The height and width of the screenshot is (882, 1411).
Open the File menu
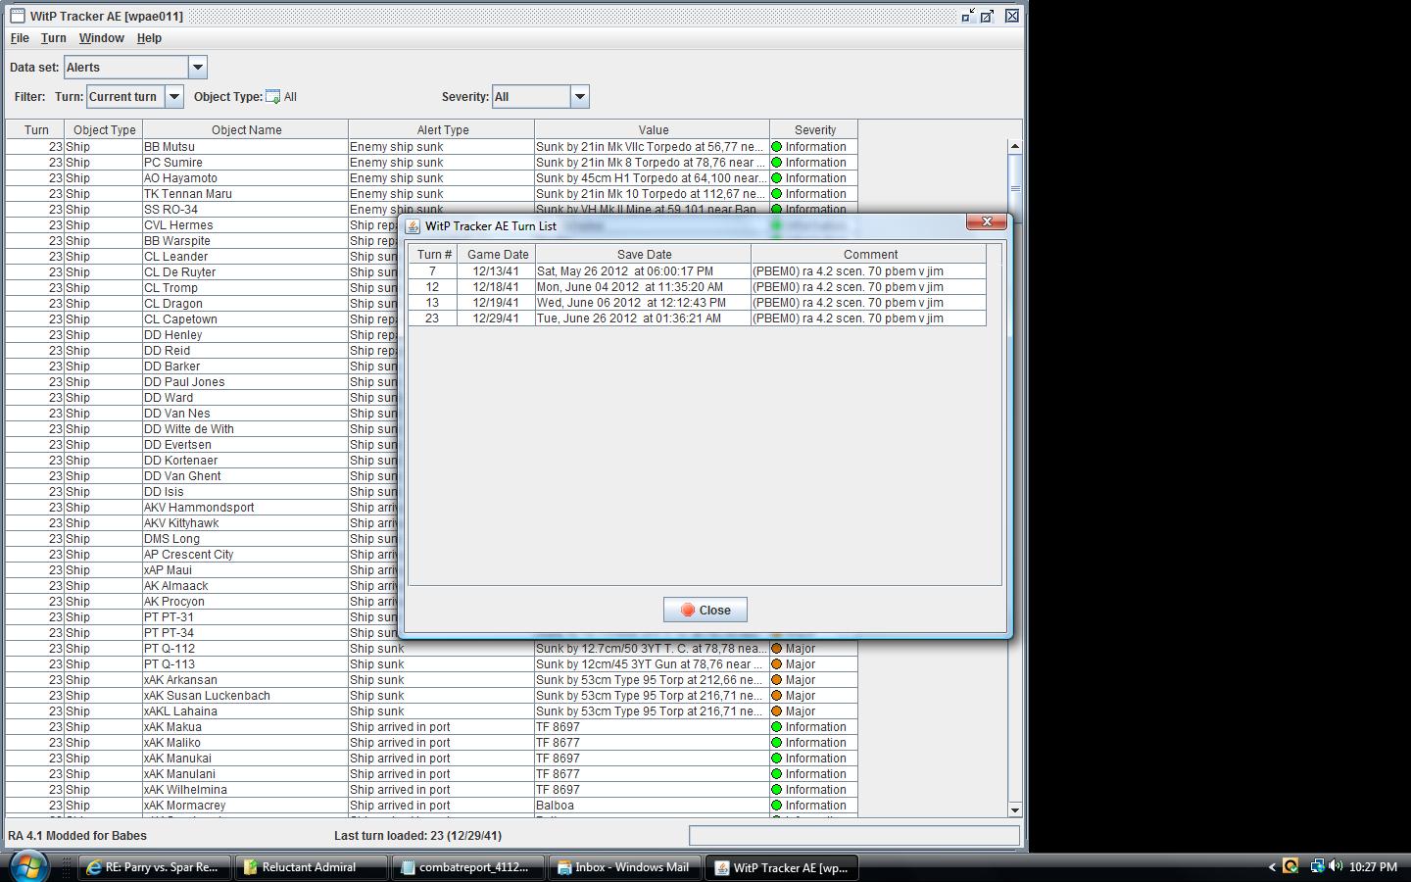pos(20,38)
